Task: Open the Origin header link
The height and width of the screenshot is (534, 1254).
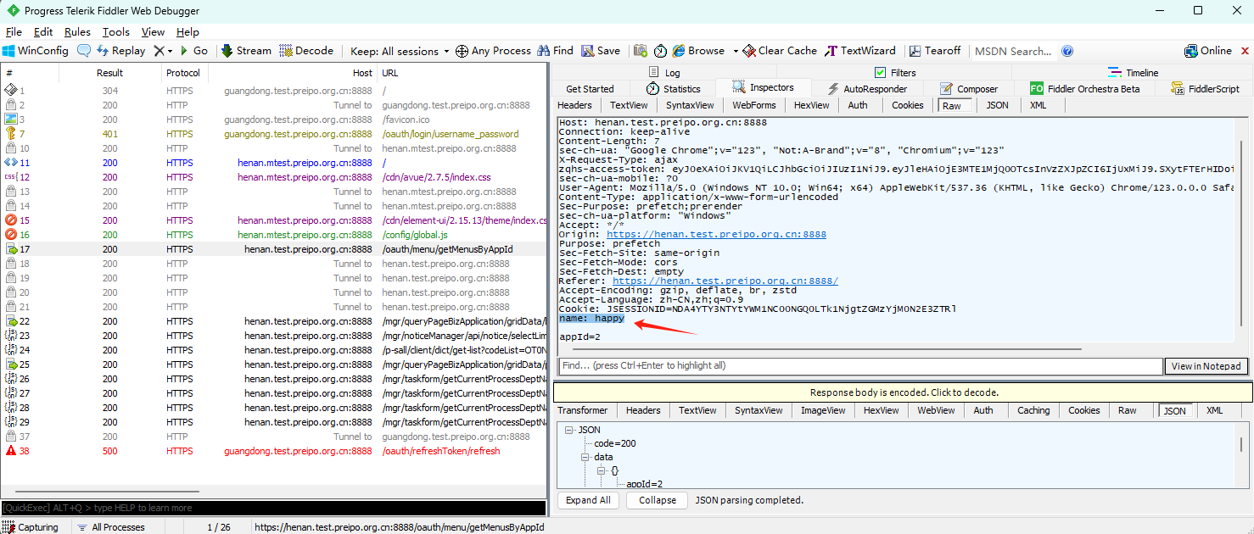Action: point(716,235)
